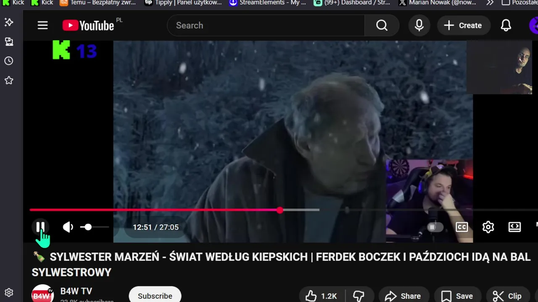Open the B4W TV channel avatar
Viewport: 538px width, 302px height.
[42, 294]
